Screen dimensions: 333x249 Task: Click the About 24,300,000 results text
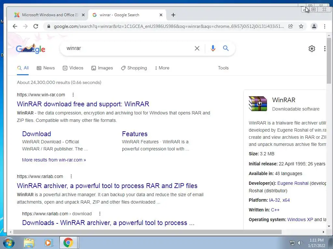coord(59,83)
